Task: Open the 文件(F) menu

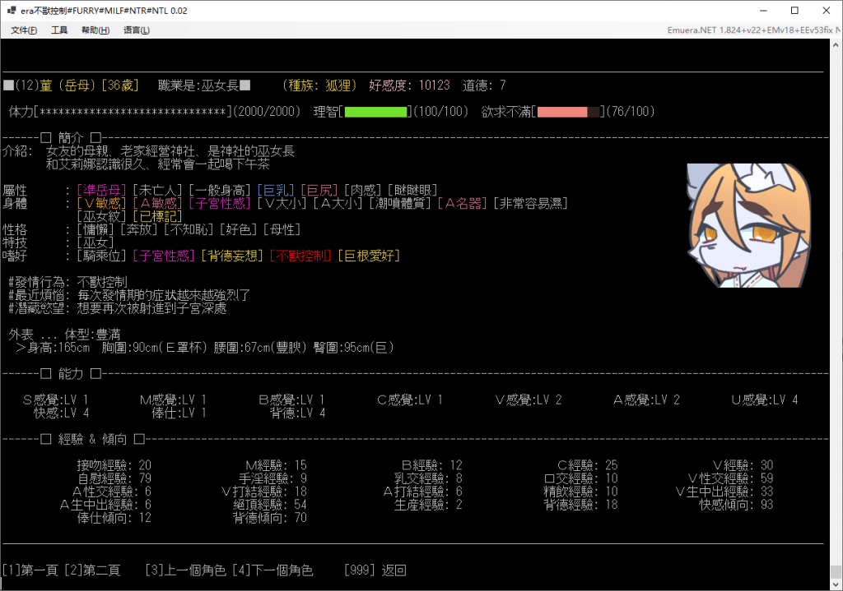Action: (x=24, y=30)
